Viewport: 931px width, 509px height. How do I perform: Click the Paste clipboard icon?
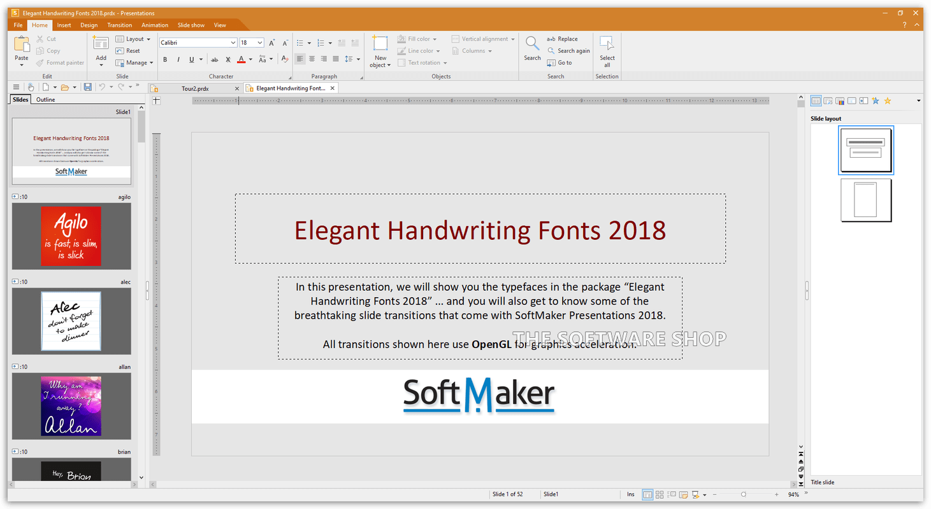tap(22, 45)
